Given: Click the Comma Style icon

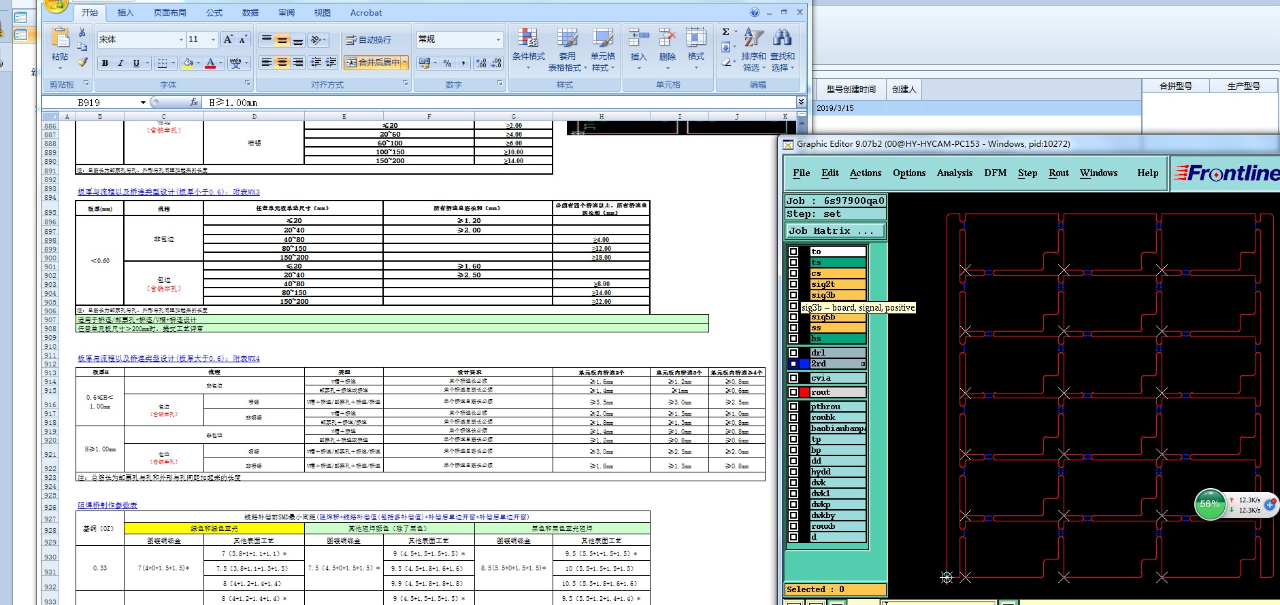Looking at the screenshot, I should coord(463,63).
